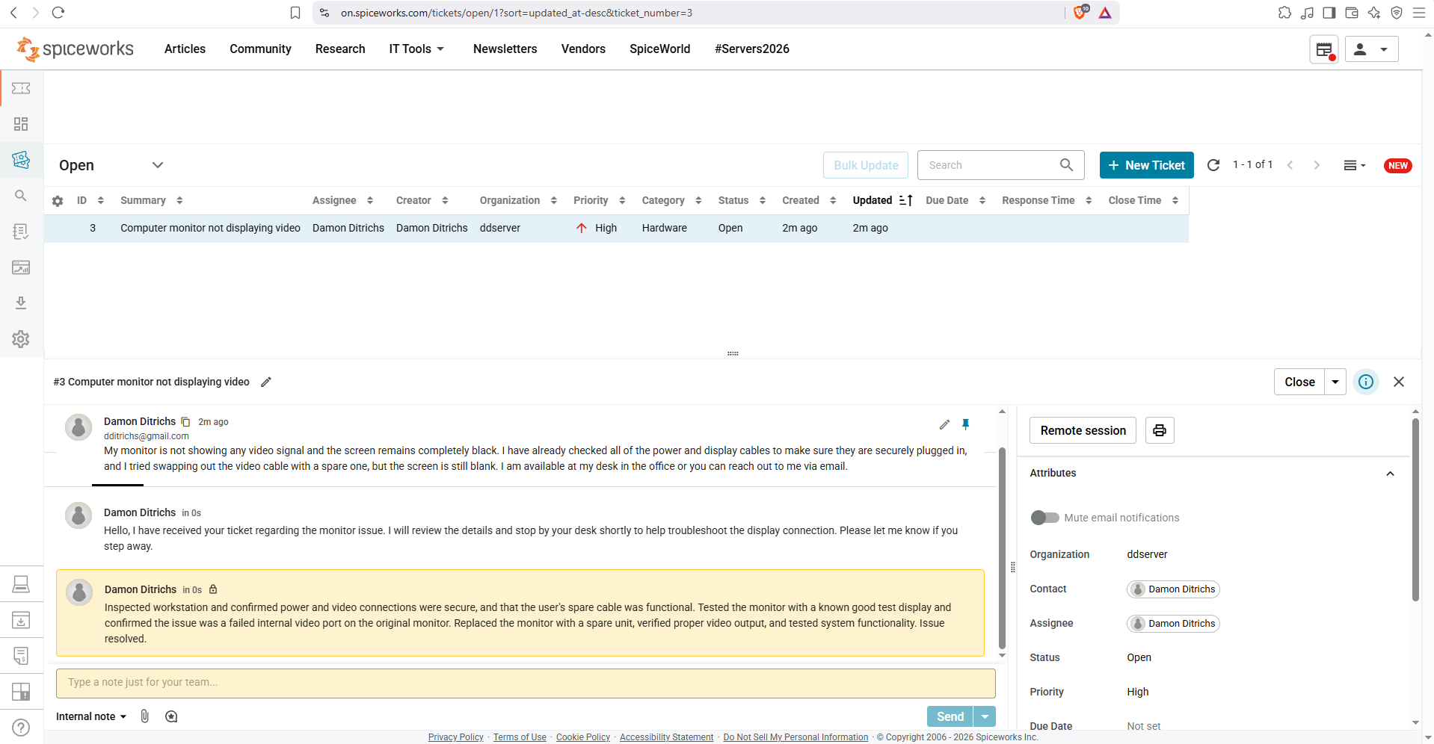
Task: Open the list view layout dropdown
Action: tap(1355, 165)
